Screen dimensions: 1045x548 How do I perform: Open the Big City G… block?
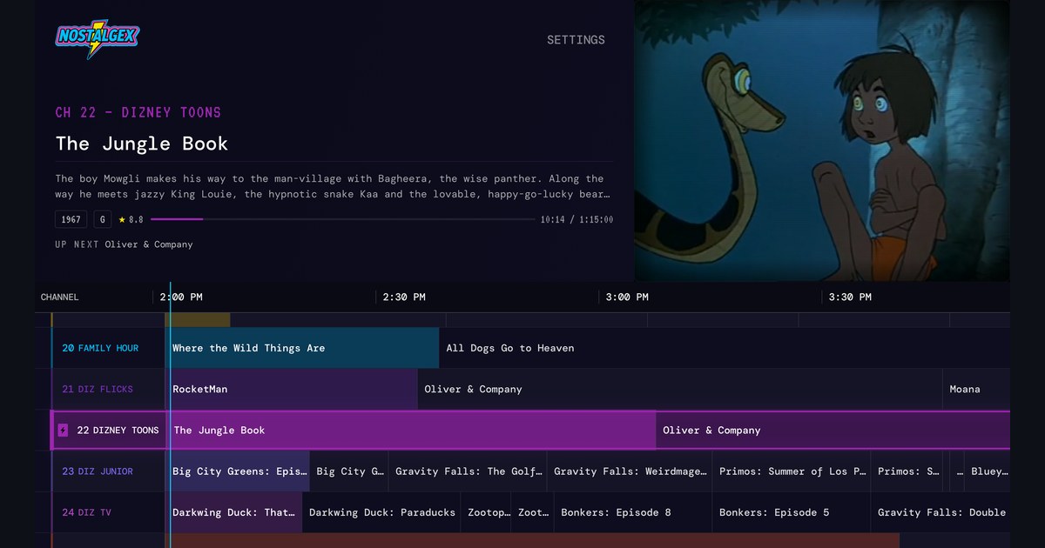point(349,471)
